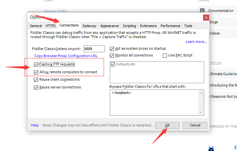Image resolution: width=237 pixels, height=151 pixels.
Task: Dismiss the dialog with Cancel button
Action: click(195, 125)
